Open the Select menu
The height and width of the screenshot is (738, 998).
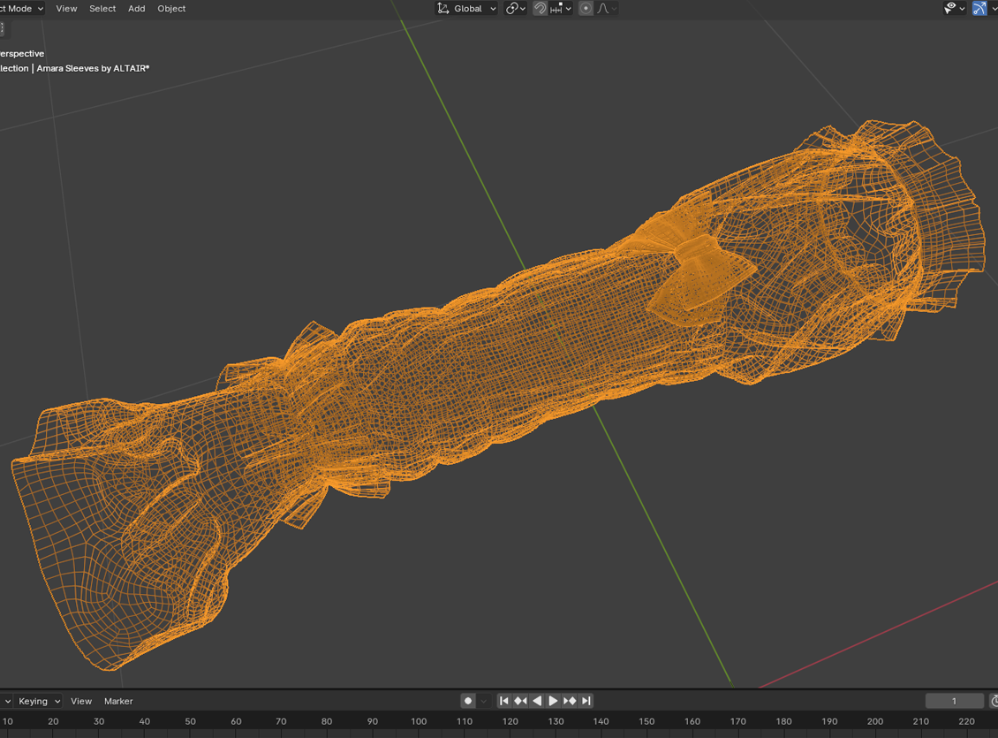click(102, 8)
